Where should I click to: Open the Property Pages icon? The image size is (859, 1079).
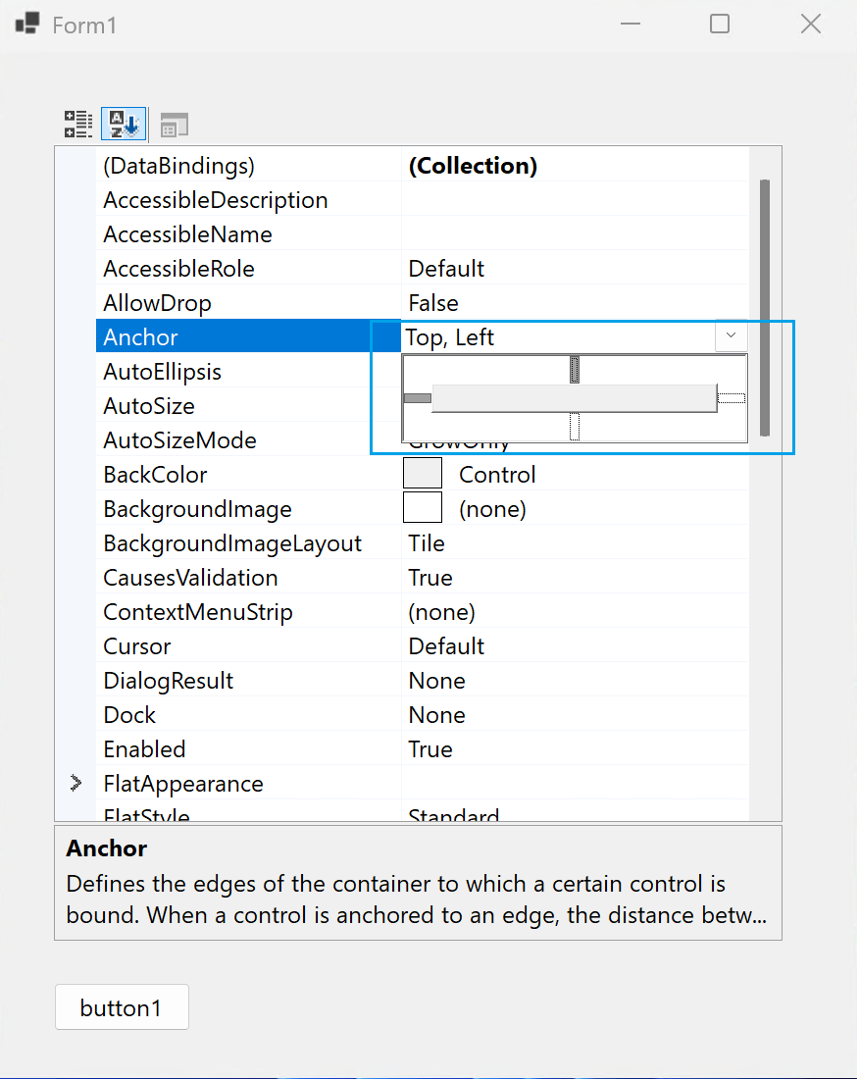[174, 123]
